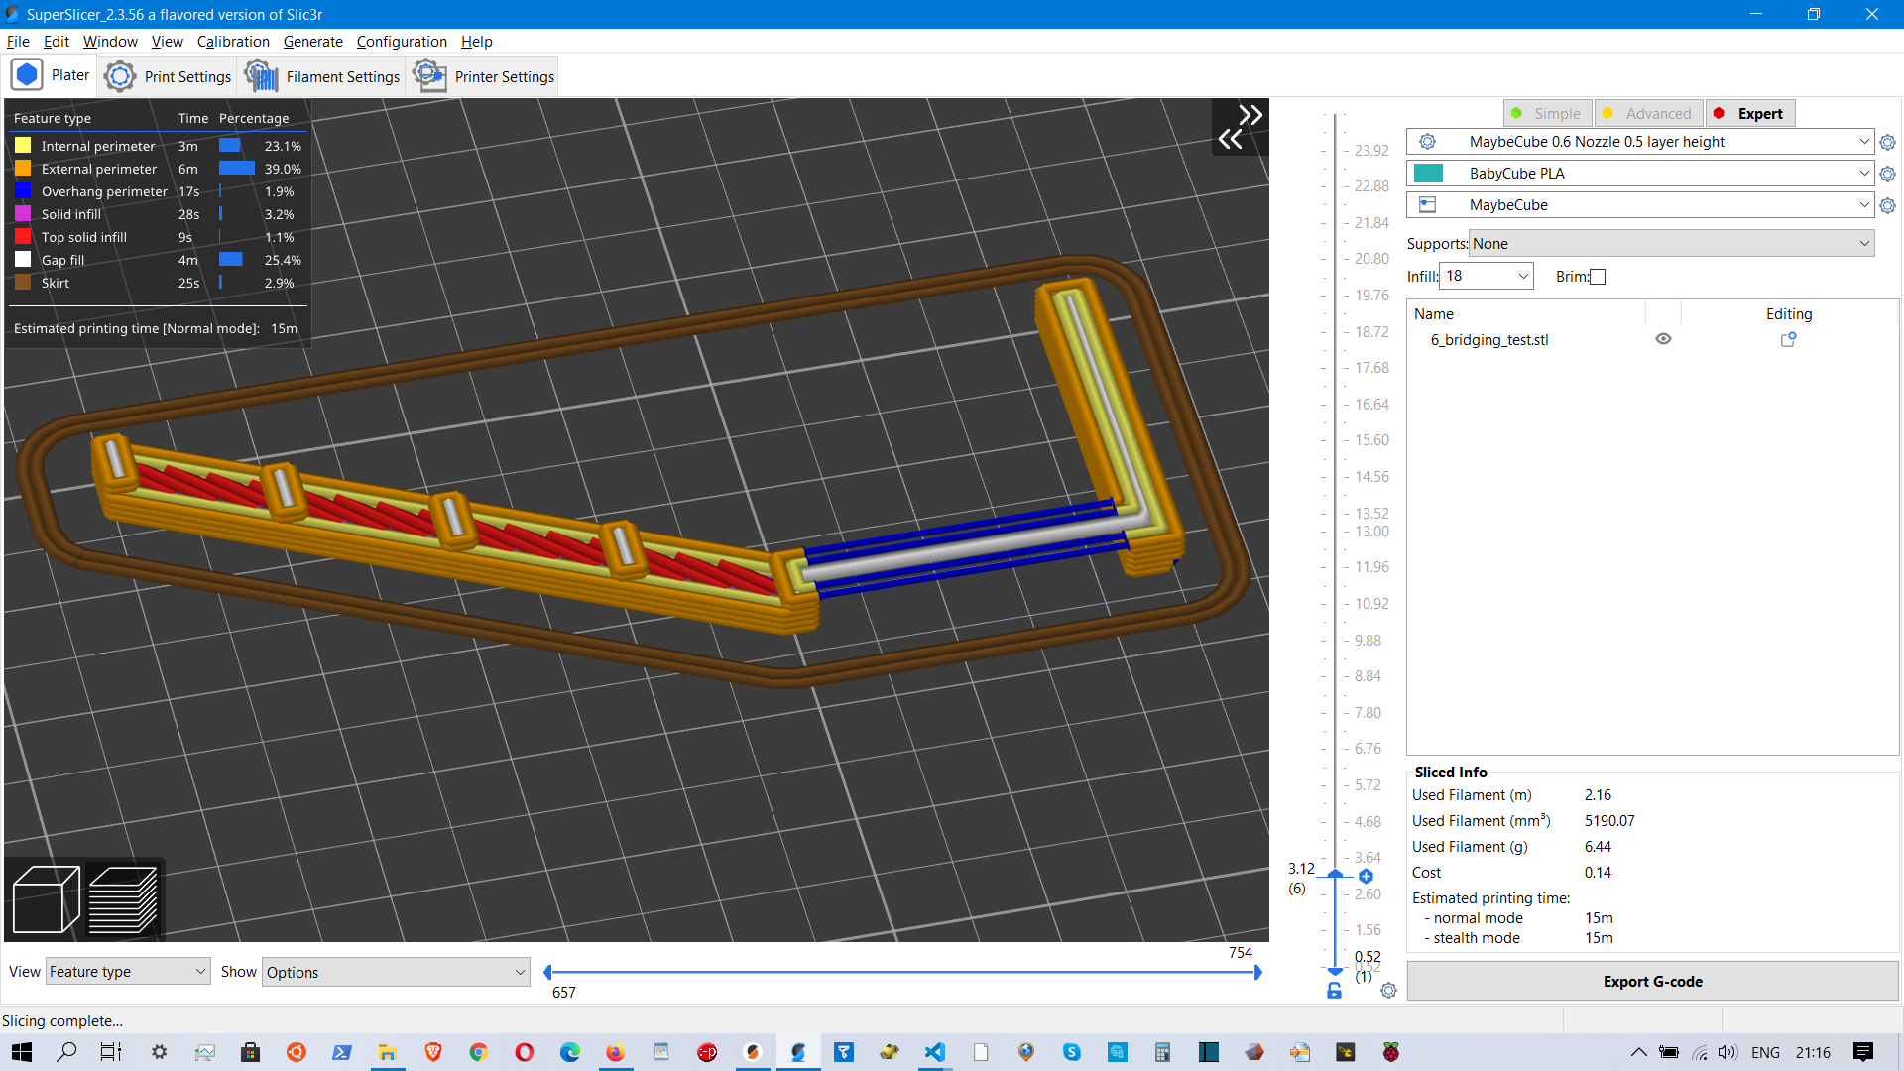Screen dimensions: 1904x1071
Task: Click ENG language indicator
Action: coord(1765,1052)
